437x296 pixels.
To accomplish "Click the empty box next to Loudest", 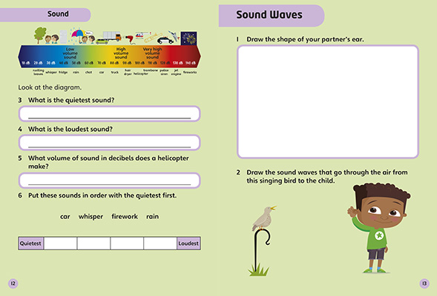I will click(160, 243).
